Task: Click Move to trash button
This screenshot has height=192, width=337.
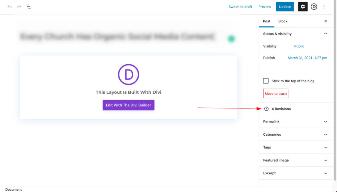Action: coord(275,93)
